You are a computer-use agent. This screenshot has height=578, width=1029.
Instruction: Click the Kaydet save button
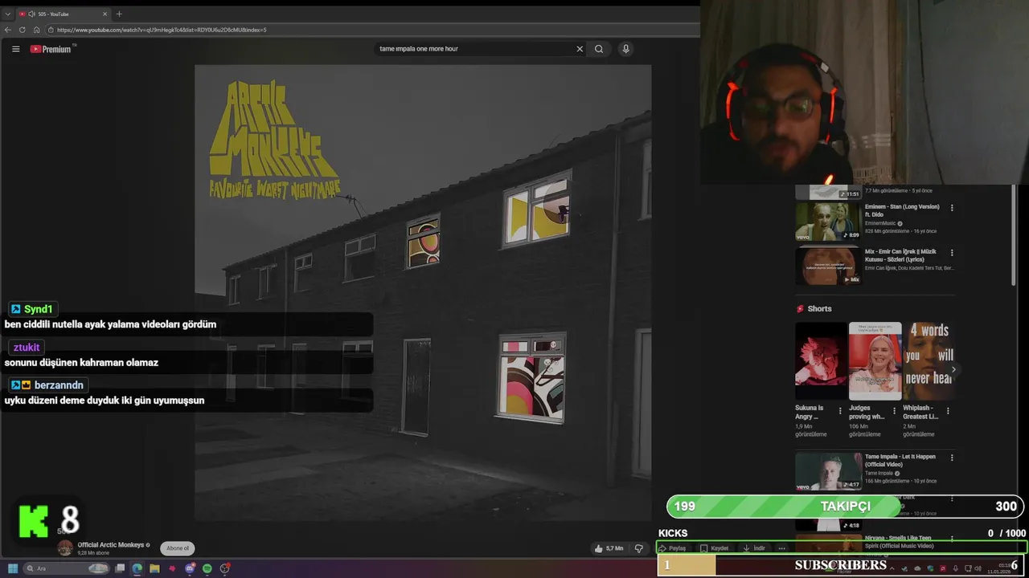[714, 548]
